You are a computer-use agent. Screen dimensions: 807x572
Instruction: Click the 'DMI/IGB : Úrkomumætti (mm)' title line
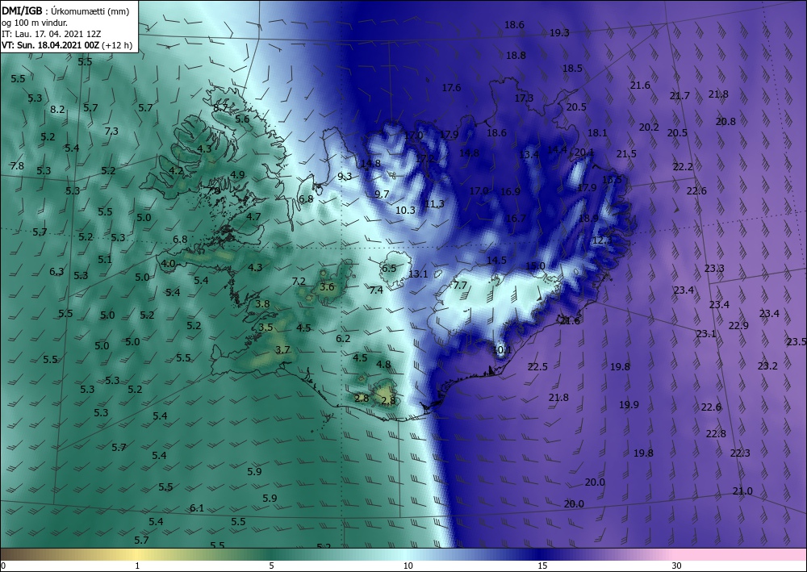pos(65,10)
